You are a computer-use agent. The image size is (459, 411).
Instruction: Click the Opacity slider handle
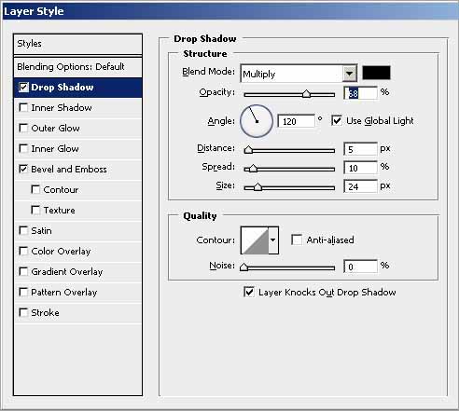click(306, 94)
